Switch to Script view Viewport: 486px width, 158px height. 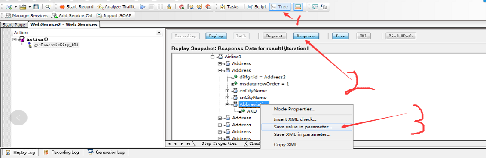click(257, 6)
